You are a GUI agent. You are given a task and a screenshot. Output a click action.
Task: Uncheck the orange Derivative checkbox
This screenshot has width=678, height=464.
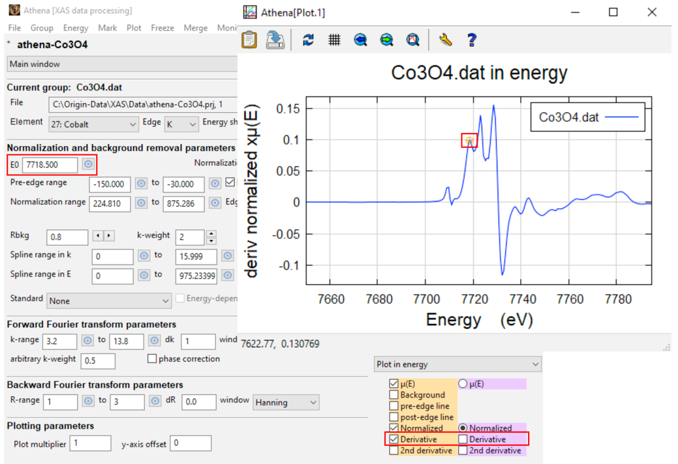coord(393,439)
